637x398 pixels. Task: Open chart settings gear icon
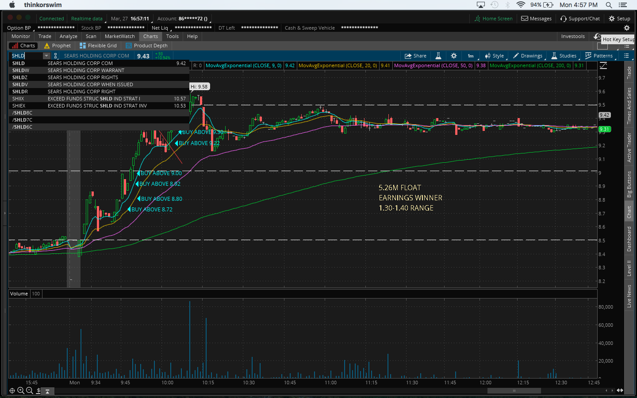(x=453, y=56)
